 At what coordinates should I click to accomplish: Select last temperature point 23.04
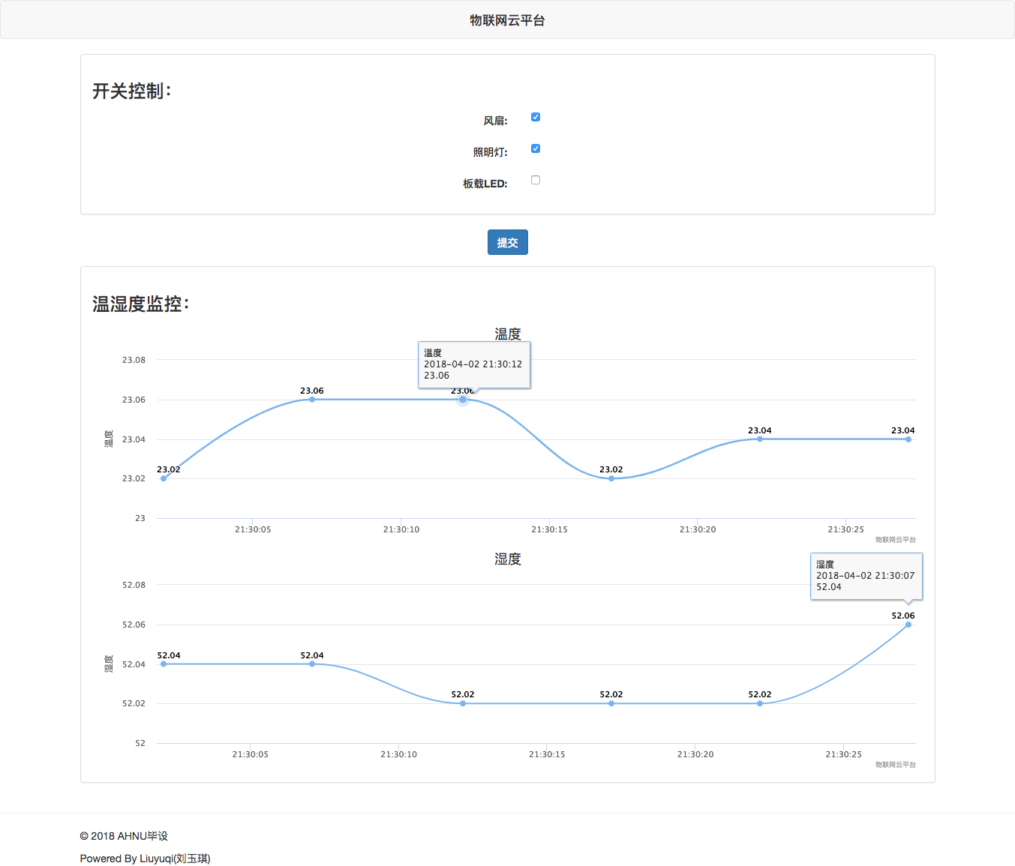click(908, 439)
